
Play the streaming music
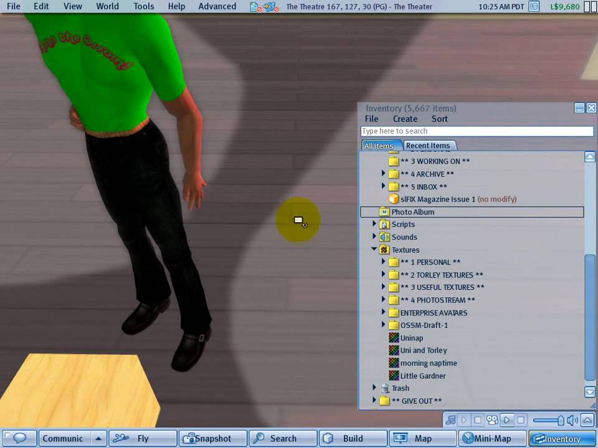464,420
